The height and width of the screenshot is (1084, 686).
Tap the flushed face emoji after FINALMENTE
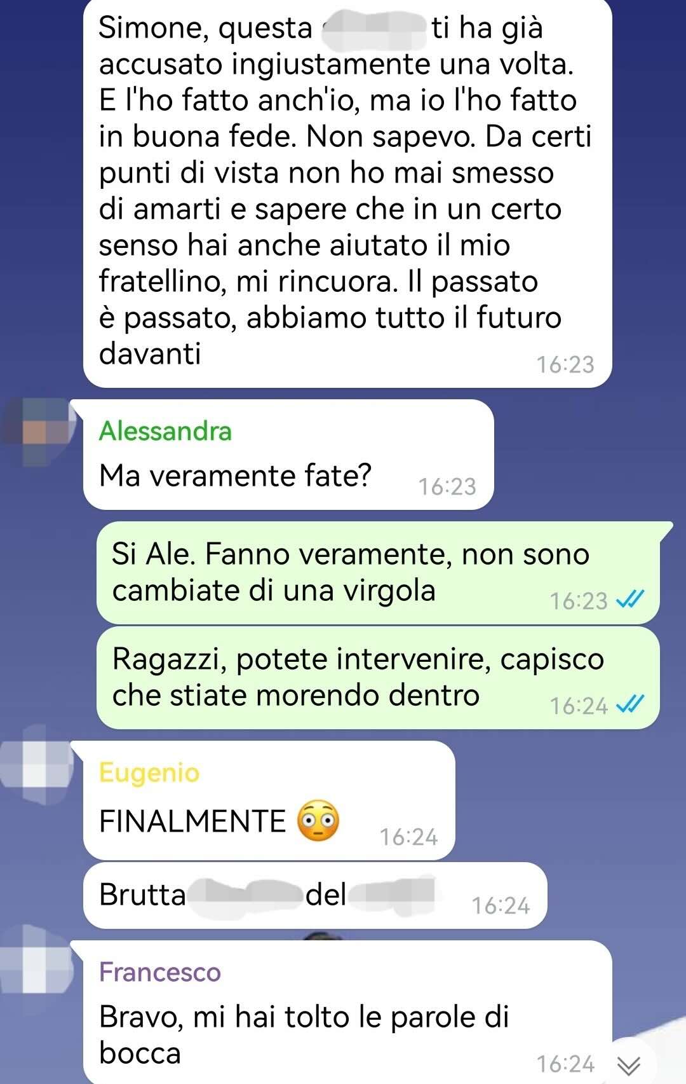pyautogui.click(x=318, y=820)
